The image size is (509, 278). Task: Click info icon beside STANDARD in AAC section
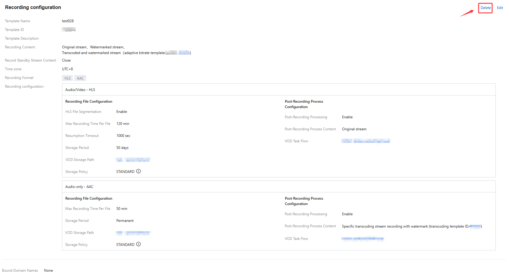(138, 244)
